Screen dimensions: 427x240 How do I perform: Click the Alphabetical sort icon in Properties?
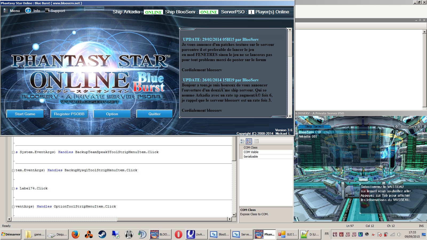coord(249,141)
